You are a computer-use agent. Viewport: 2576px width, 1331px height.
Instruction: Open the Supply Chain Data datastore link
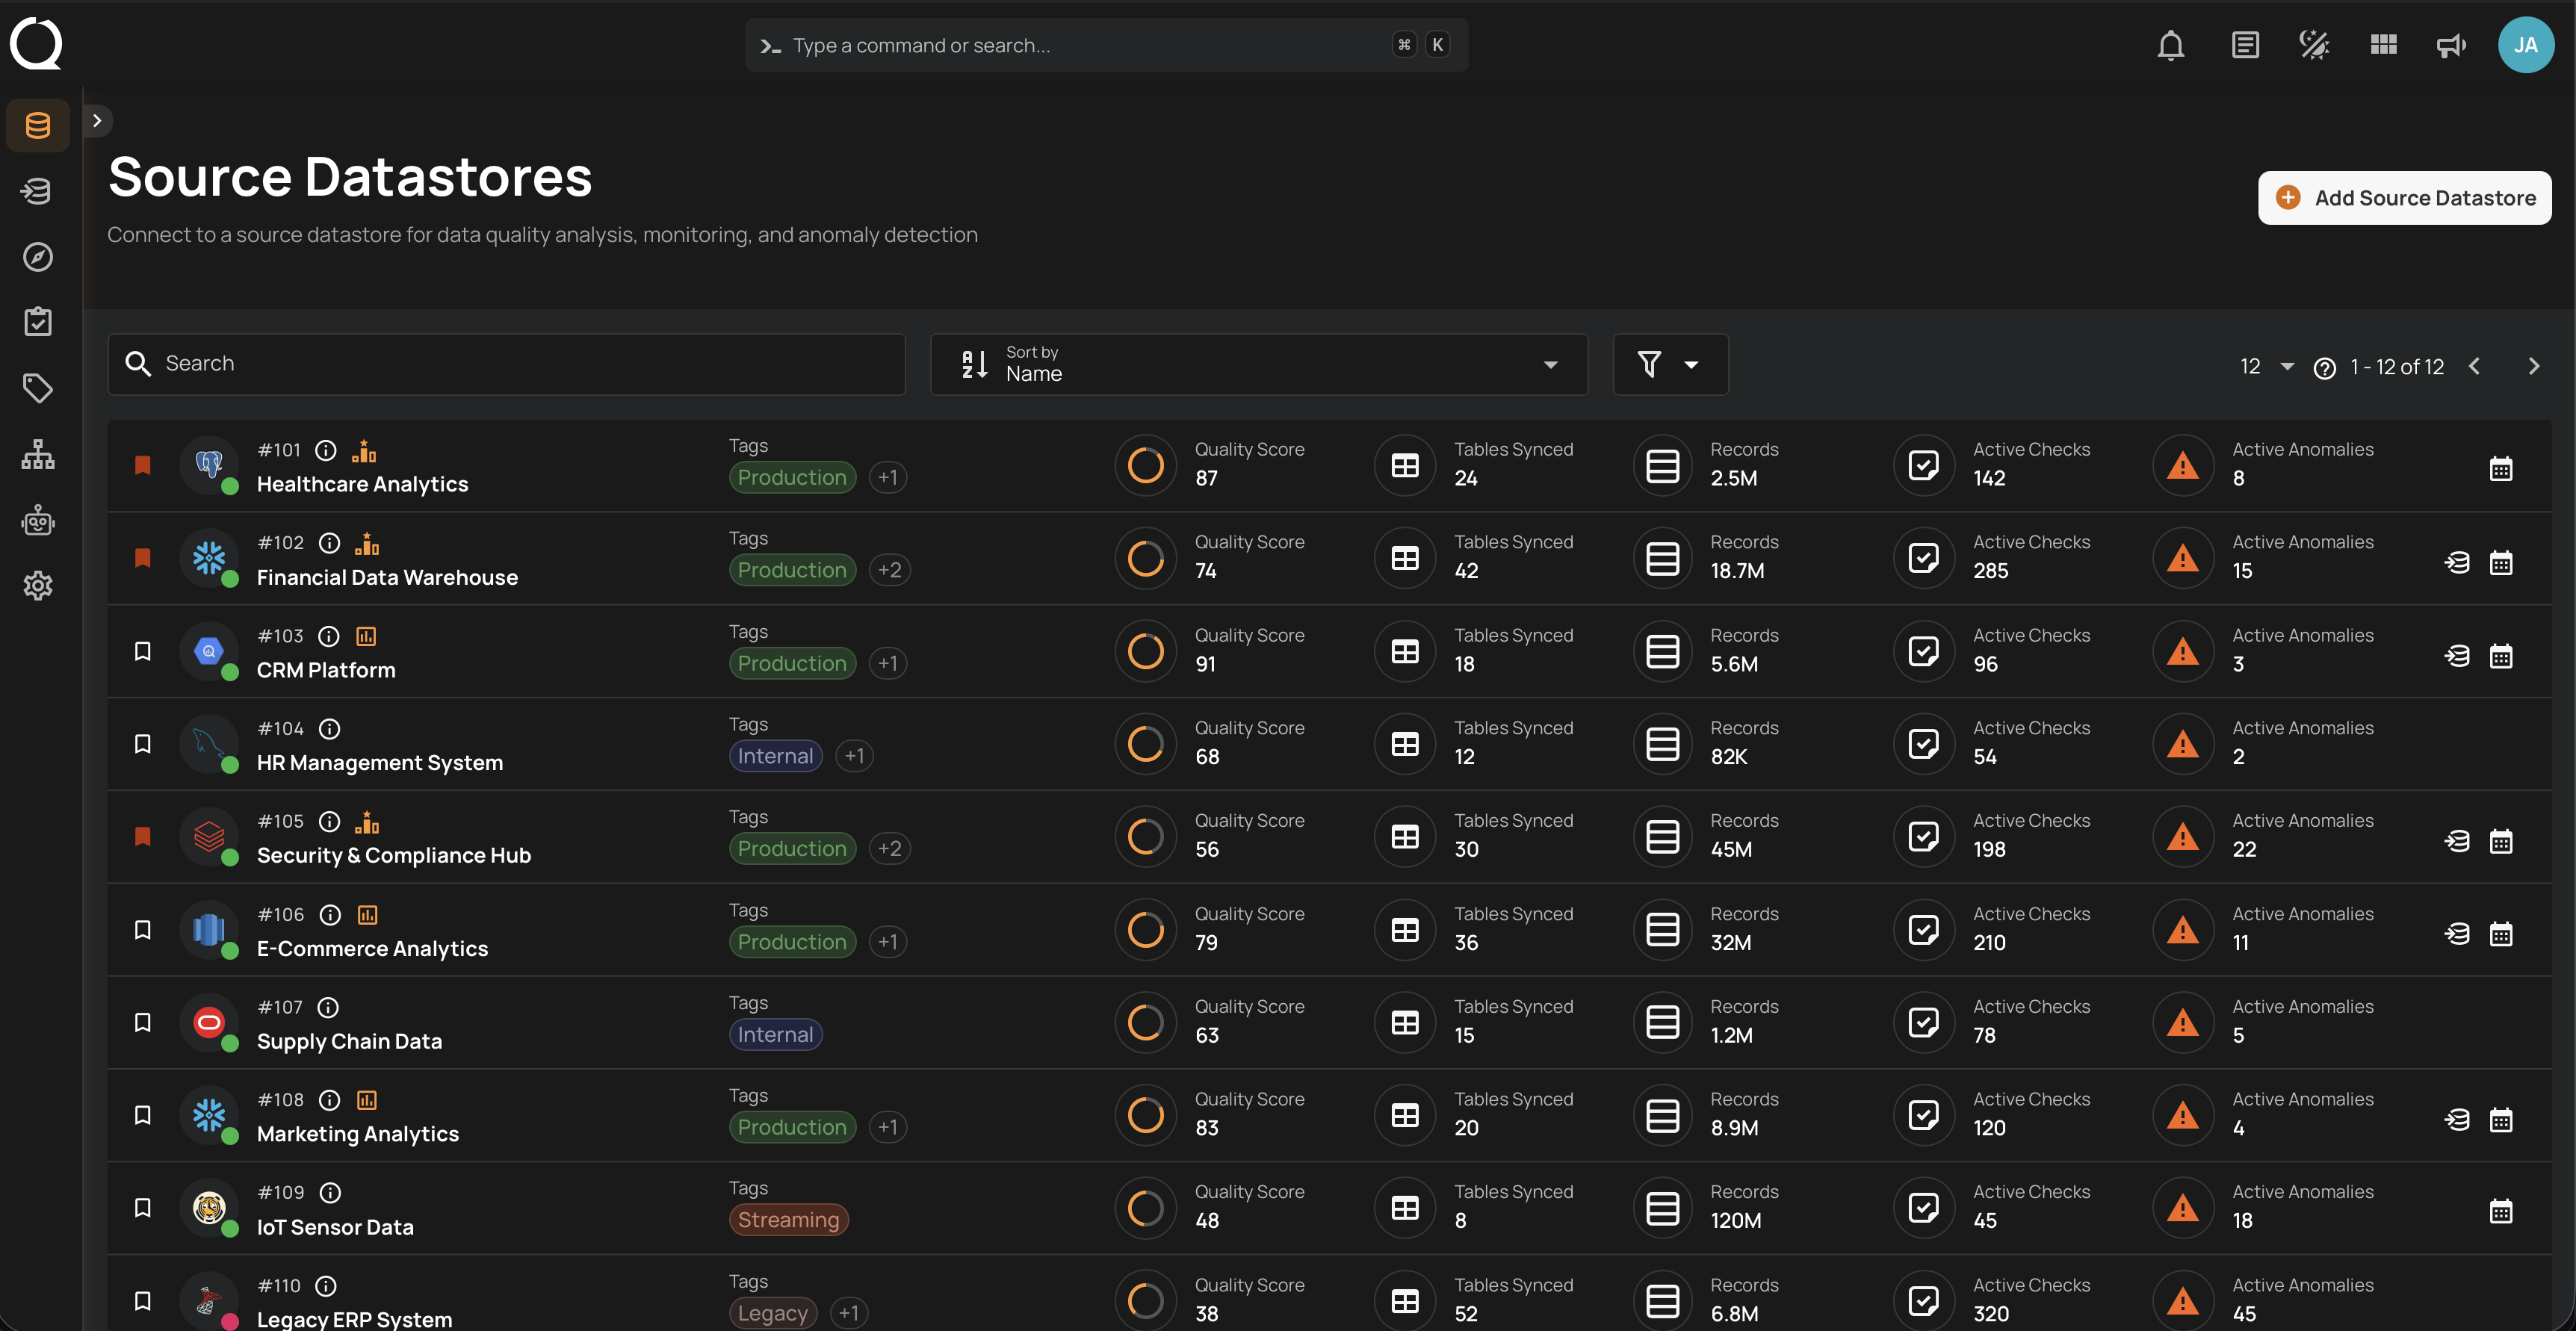click(x=349, y=1040)
